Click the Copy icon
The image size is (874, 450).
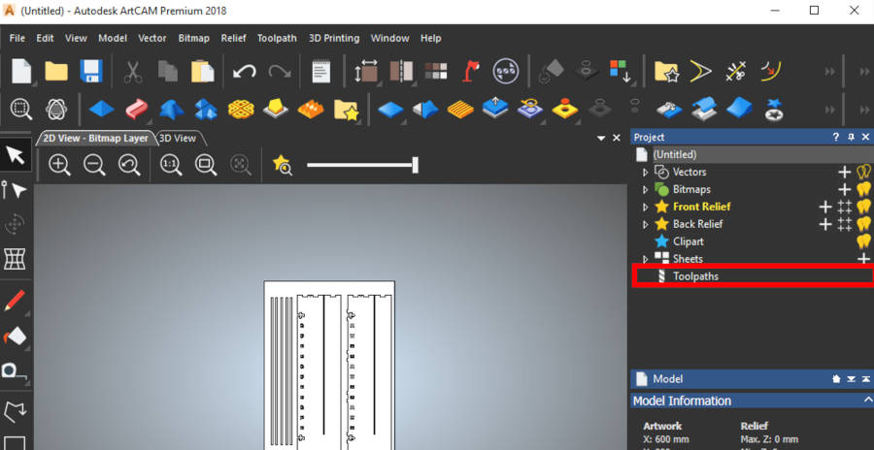(x=168, y=72)
